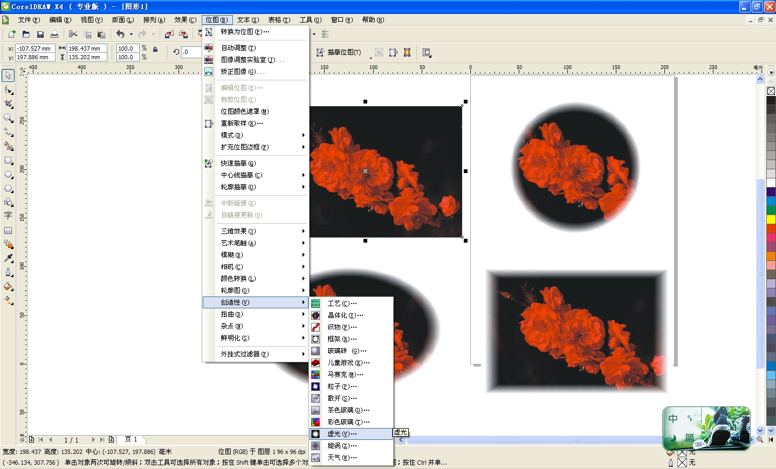Select the Outline pen tool

click(x=8, y=272)
